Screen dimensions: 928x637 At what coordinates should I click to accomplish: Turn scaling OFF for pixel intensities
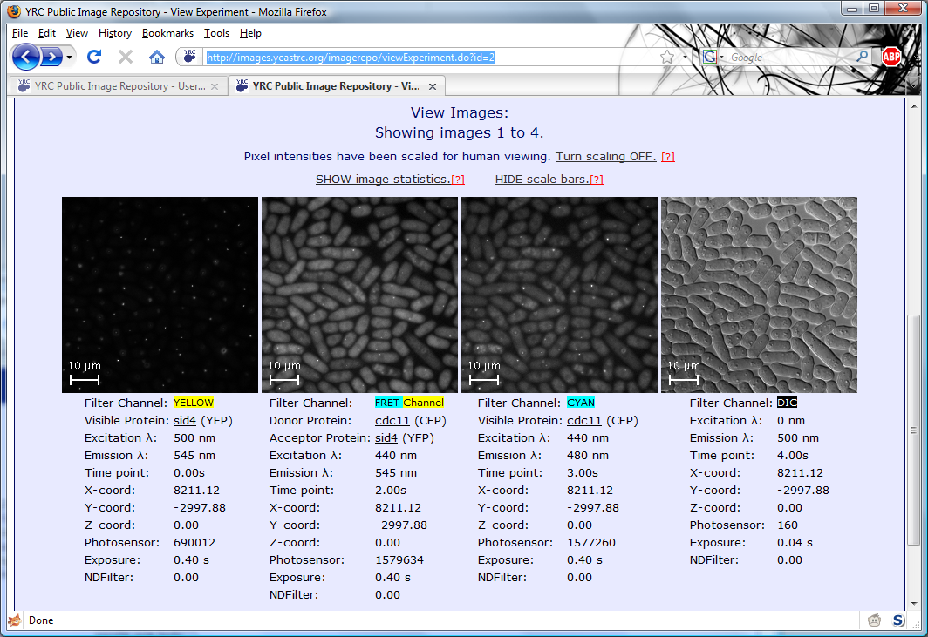(x=605, y=156)
